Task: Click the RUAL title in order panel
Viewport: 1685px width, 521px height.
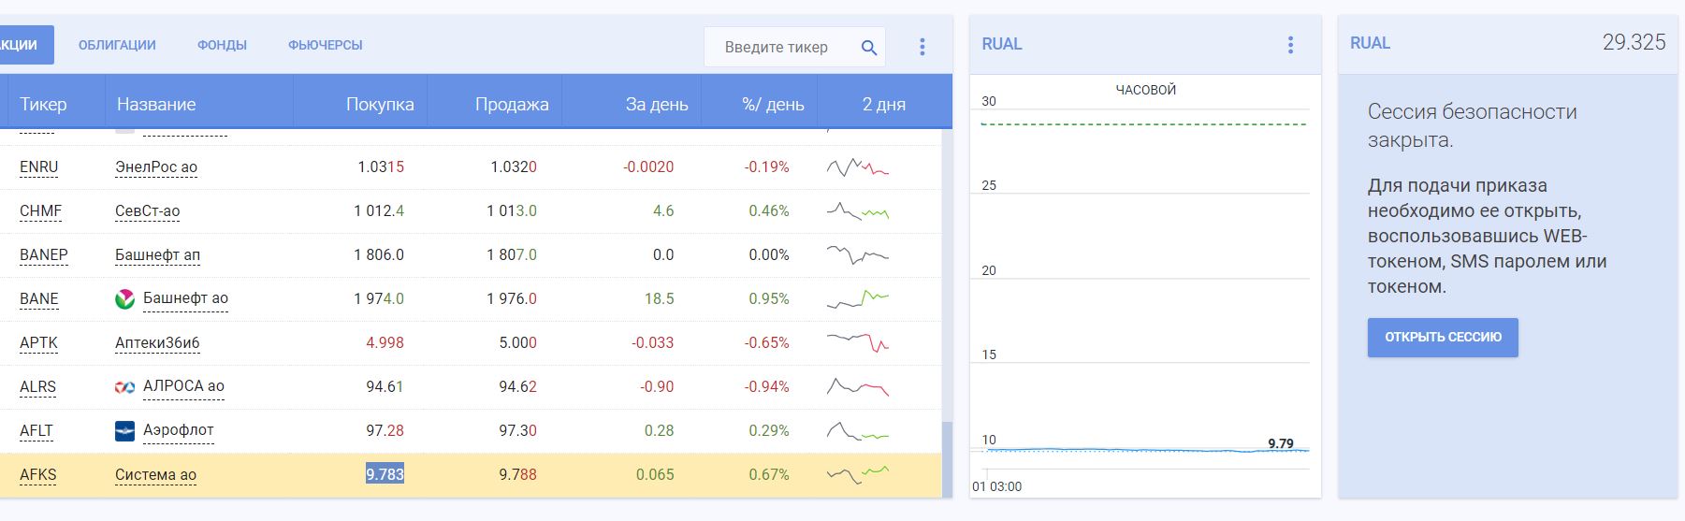Action: pyautogui.click(x=1370, y=43)
